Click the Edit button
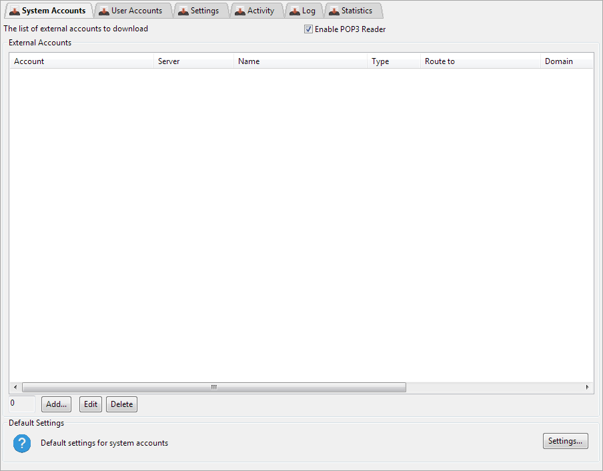The image size is (603, 471). coord(91,404)
